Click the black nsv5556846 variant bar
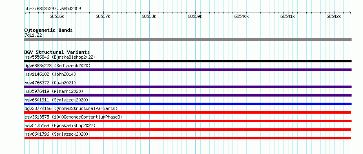 (x=188, y=61)
